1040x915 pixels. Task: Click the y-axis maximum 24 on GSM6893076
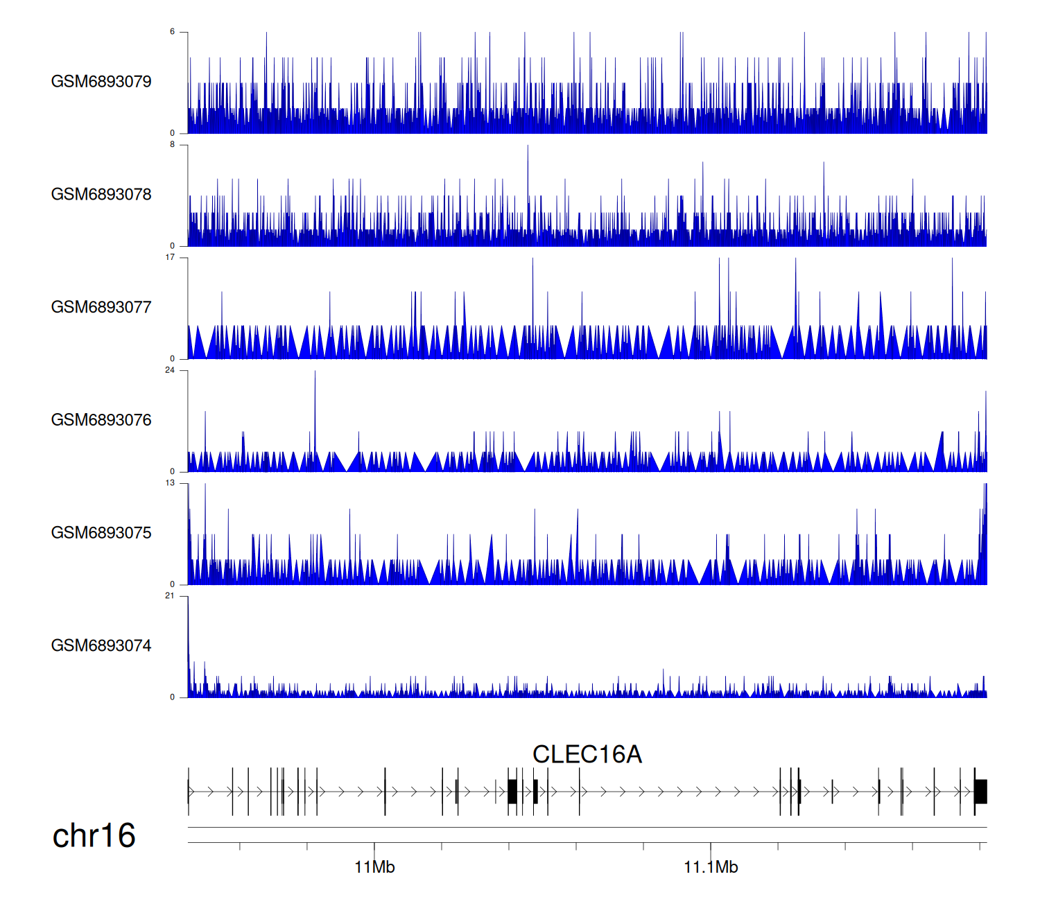click(x=170, y=370)
